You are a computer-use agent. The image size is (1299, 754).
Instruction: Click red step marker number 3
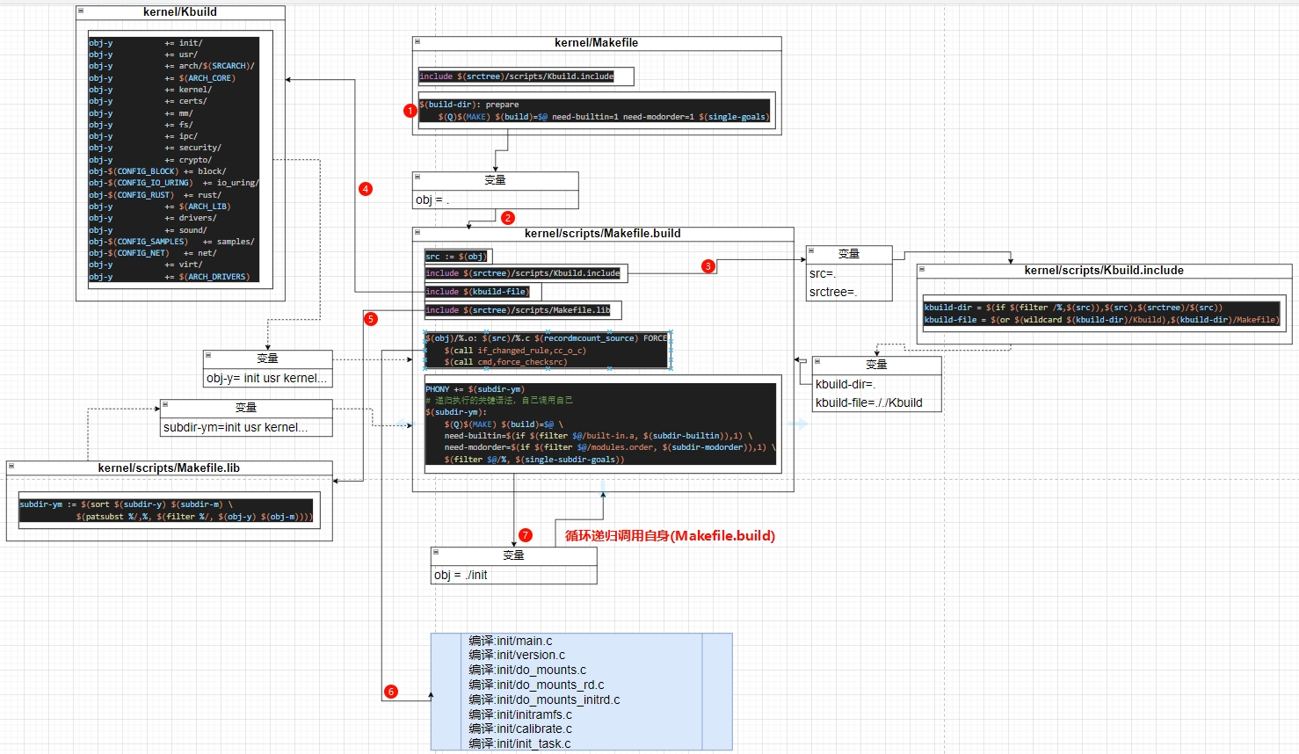point(708,266)
